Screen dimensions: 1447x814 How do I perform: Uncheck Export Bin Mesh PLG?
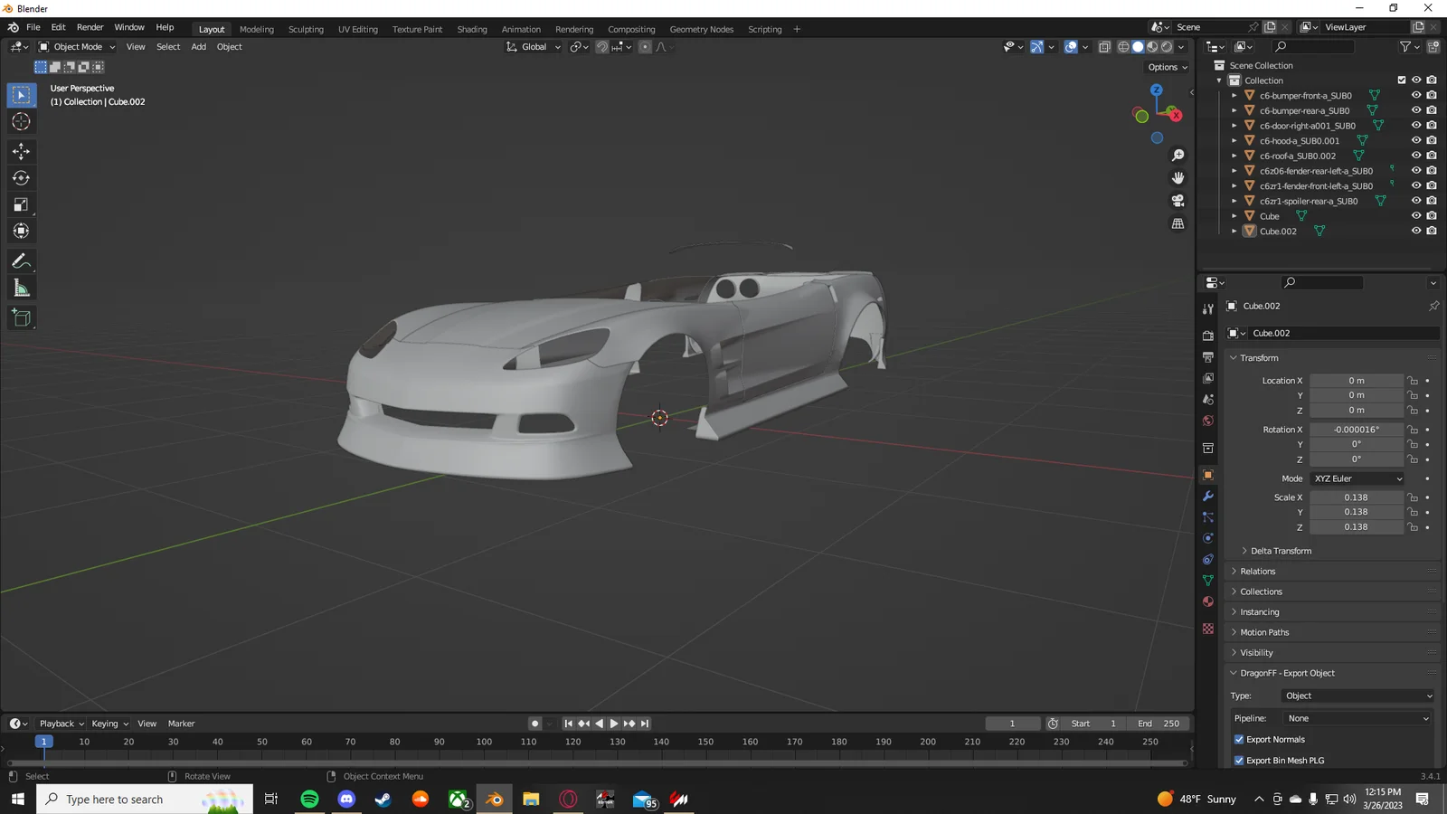[1239, 760]
